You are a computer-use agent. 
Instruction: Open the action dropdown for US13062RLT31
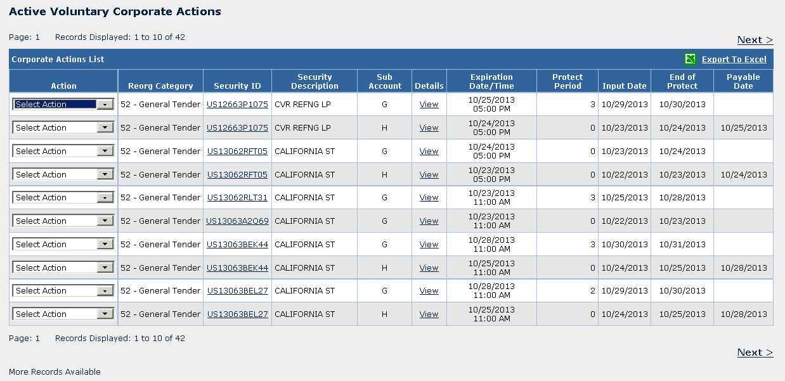tap(63, 197)
